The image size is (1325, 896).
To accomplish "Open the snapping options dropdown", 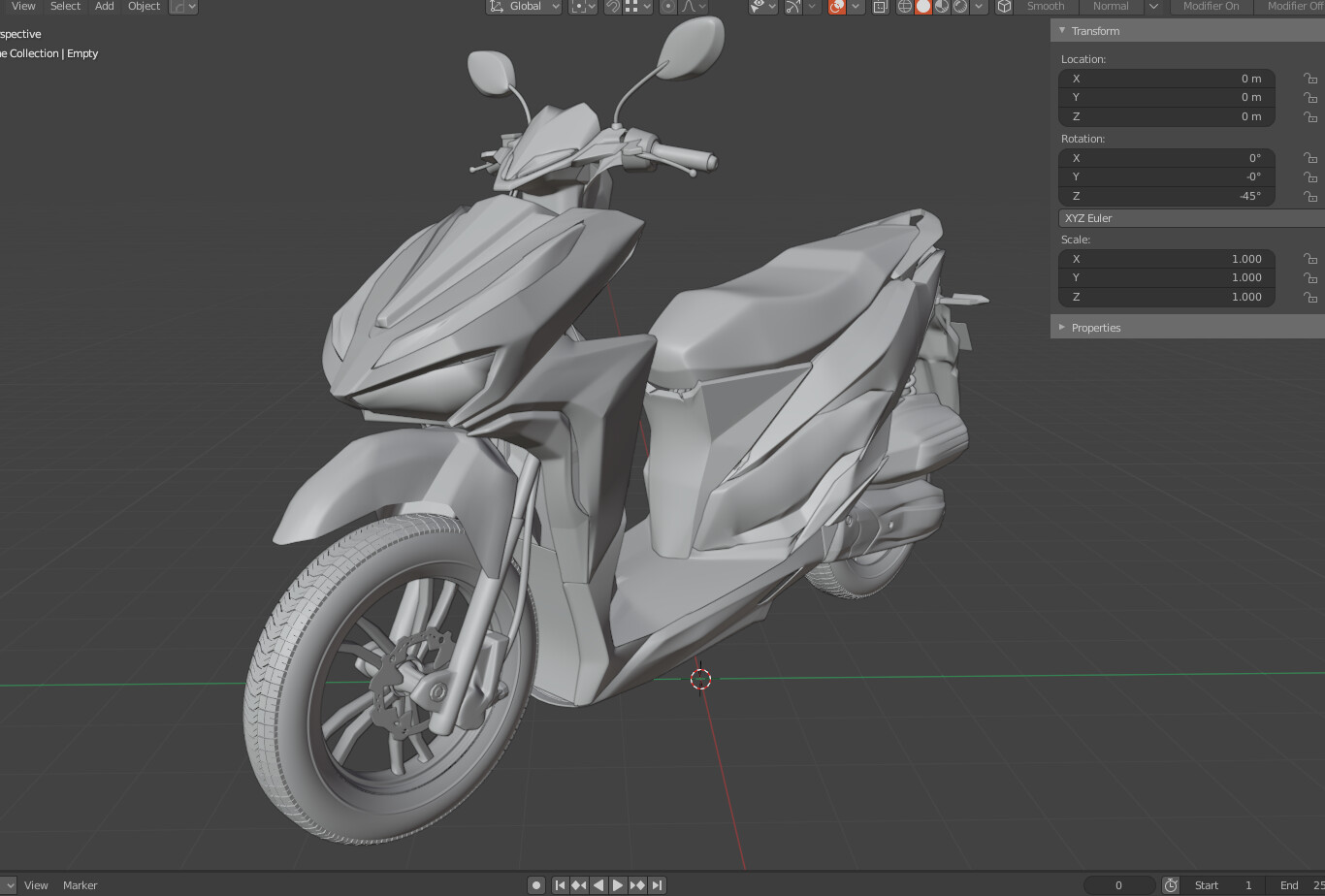I will [638, 6].
